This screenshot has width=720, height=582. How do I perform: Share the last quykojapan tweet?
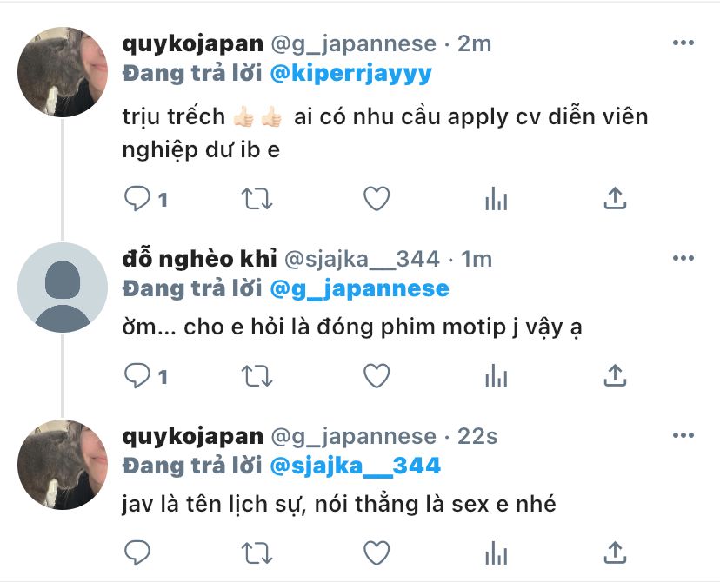pos(615,552)
